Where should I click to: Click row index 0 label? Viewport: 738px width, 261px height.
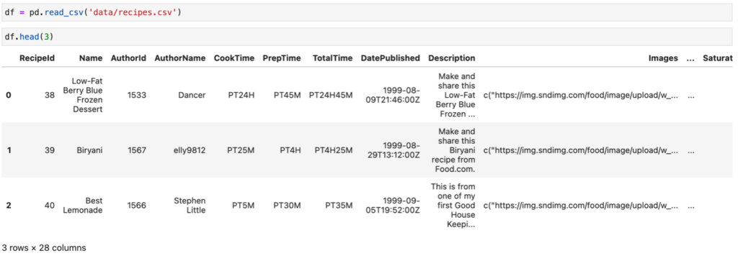pos(8,95)
